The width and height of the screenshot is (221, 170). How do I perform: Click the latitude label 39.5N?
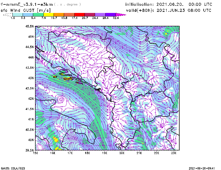coord(30,150)
